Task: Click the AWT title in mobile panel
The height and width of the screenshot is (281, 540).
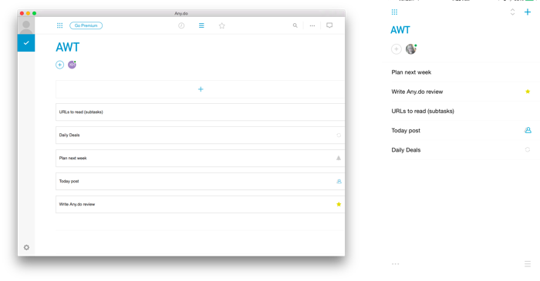Action: click(x=400, y=30)
